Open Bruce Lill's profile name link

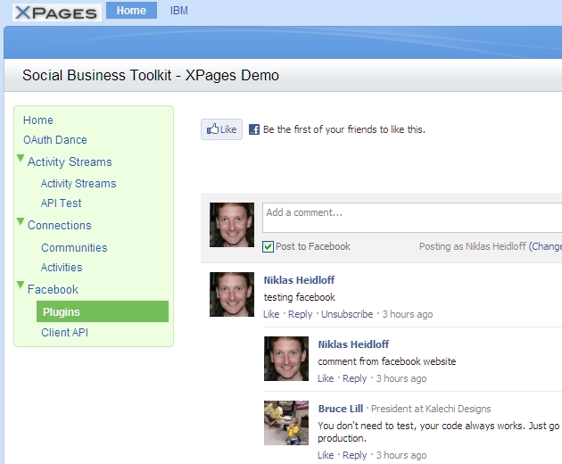point(341,409)
